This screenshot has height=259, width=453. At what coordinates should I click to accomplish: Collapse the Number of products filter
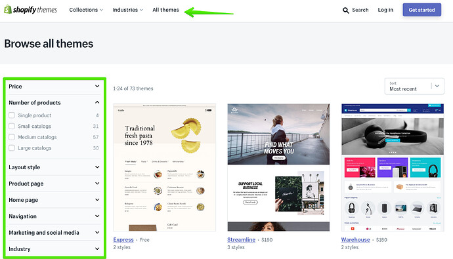[x=54, y=103]
